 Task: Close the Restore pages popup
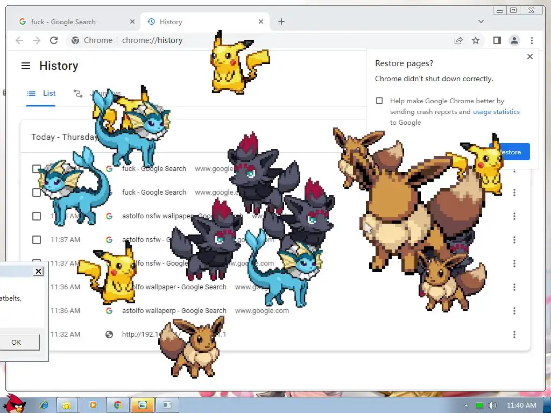tap(530, 56)
